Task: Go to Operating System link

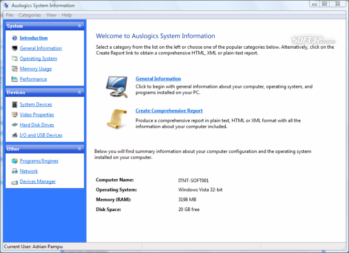Action: [38, 59]
